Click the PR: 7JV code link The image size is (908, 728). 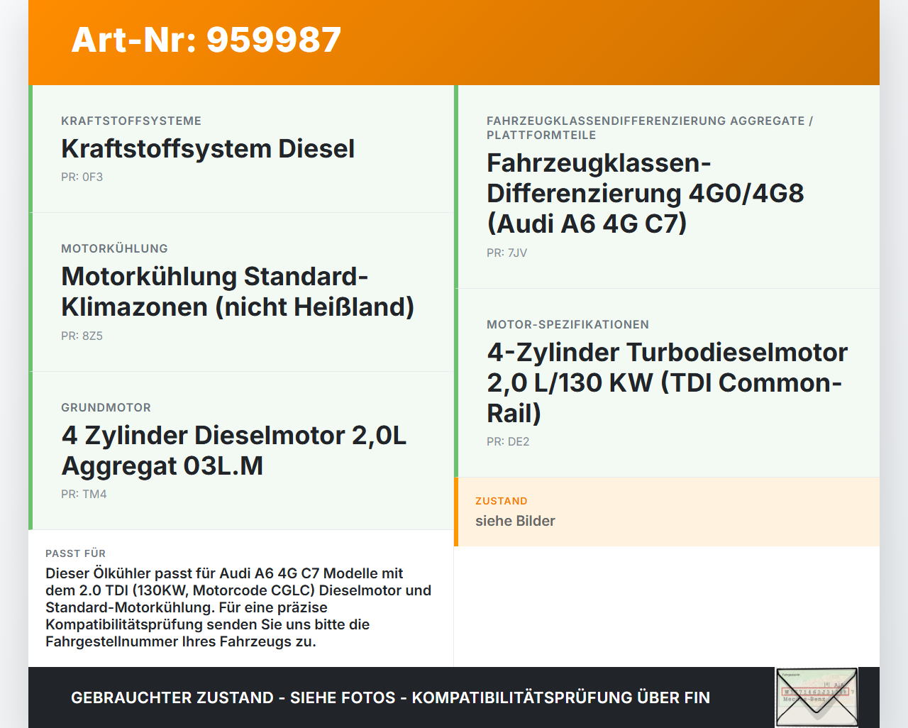506,253
